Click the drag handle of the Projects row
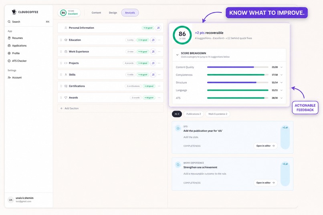 61,63
